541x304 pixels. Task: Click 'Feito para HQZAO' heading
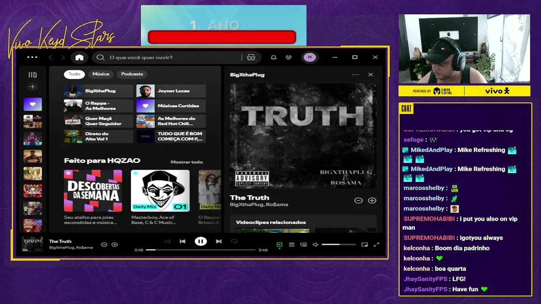pyautogui.click(x=102, y=160)
